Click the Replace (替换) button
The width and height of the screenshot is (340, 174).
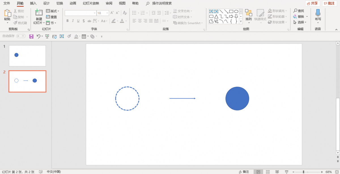pos(301,16)
